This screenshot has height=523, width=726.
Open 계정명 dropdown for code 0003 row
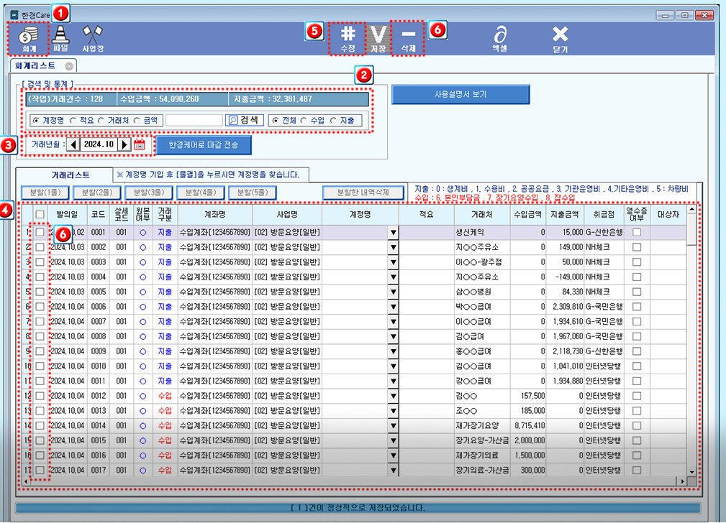tap(393, 262)
